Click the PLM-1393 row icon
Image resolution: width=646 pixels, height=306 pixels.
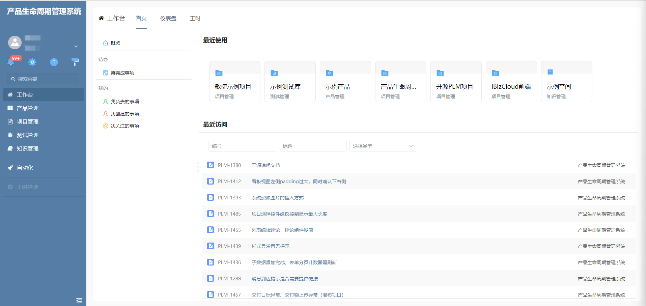pyautogui.click(x=210, y=197)
